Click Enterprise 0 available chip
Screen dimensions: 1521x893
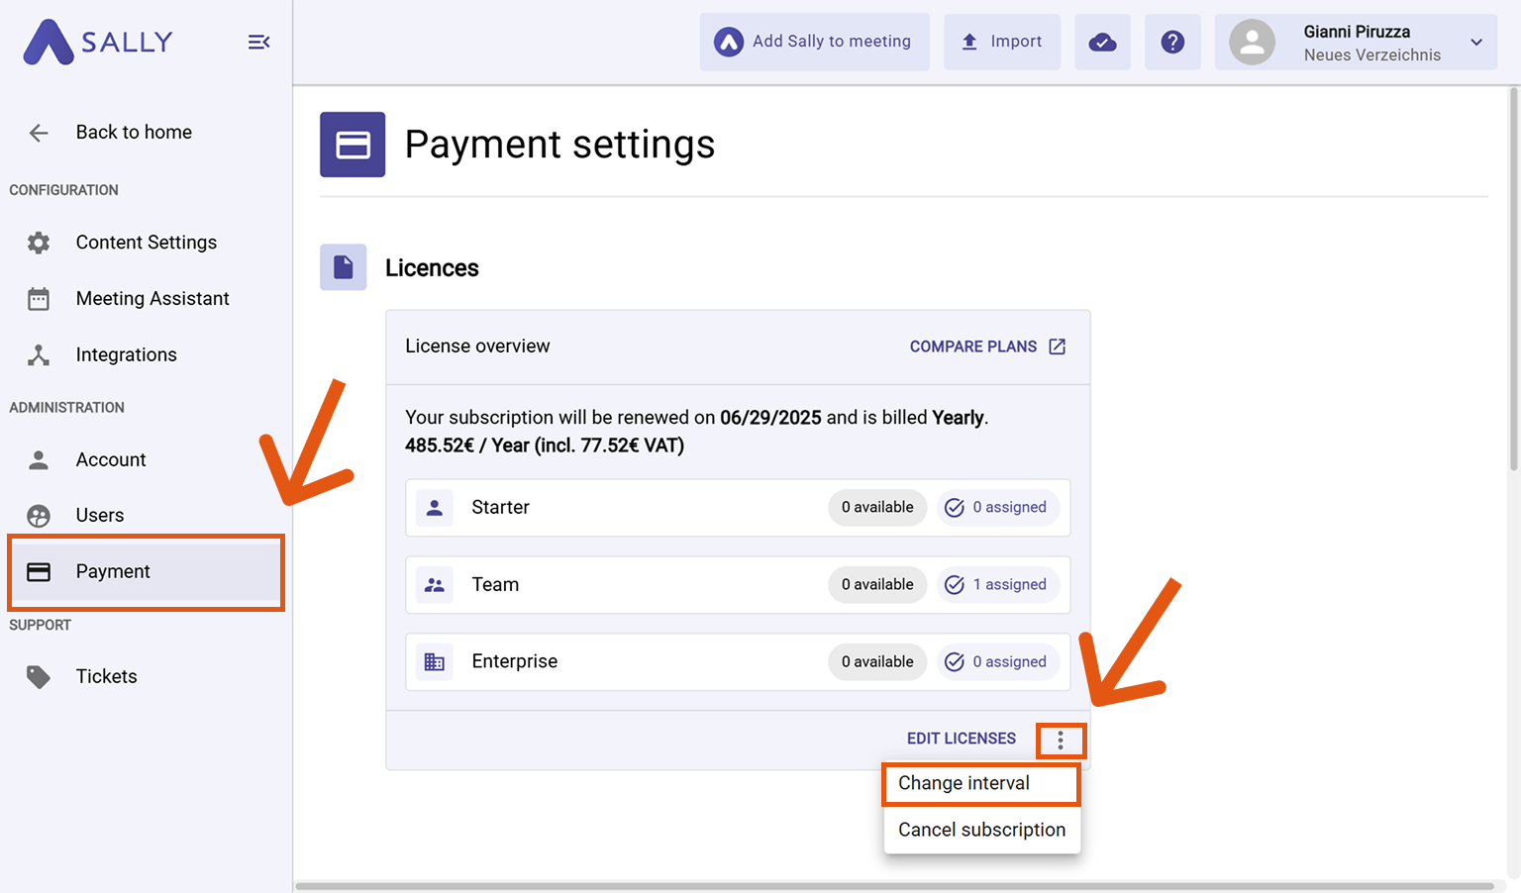click(x=877, y=661)
